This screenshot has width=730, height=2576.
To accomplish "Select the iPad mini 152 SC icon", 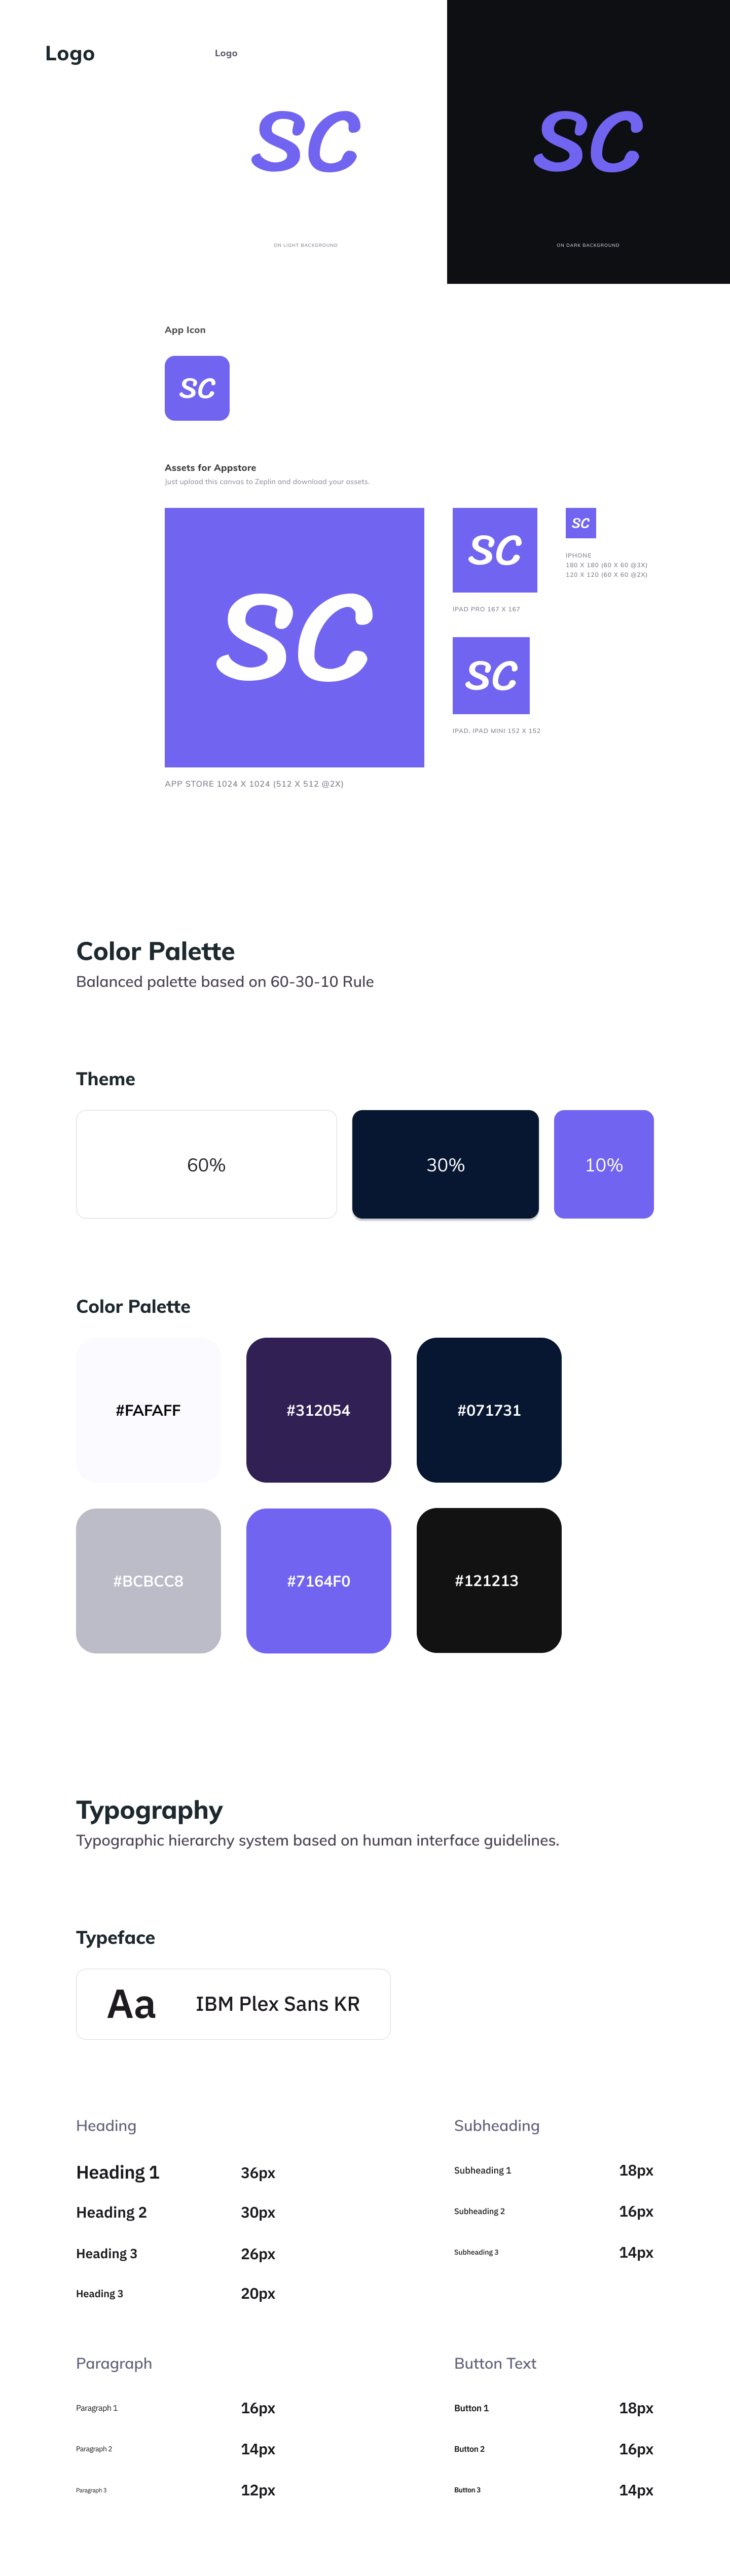I will coord(491,675).
